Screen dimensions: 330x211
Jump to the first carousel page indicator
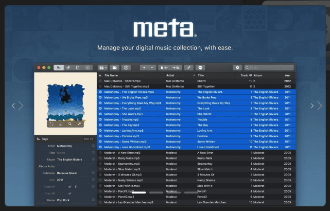tap(139, 193)
